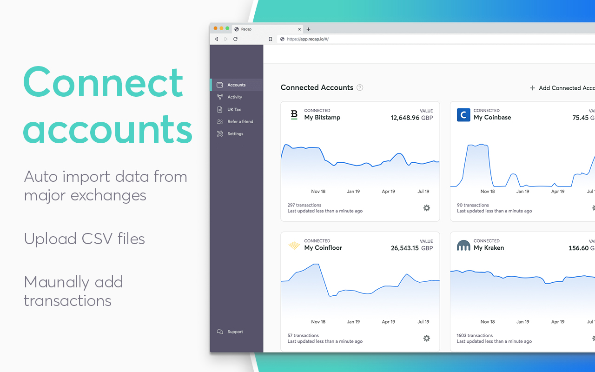Click the bookmark icon in toolbar
This screenshot has width=595, height=372.
tap(271, 39)
